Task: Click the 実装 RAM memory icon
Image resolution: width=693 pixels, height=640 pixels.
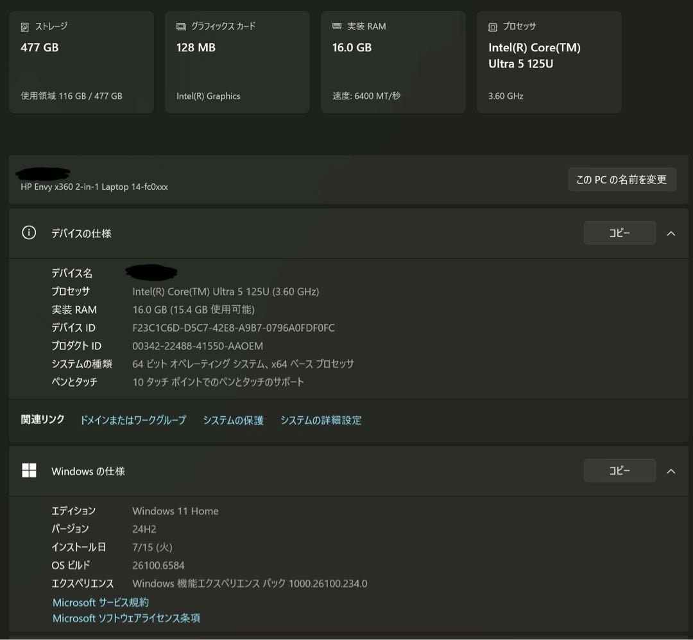Action: pyautogui.click(x=337, y=26)
